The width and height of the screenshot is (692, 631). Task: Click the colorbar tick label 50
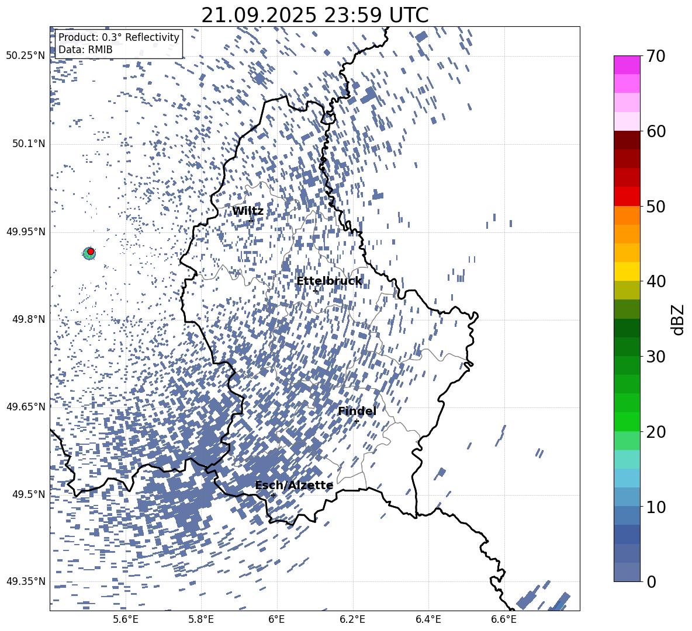(x=656, y=207)
